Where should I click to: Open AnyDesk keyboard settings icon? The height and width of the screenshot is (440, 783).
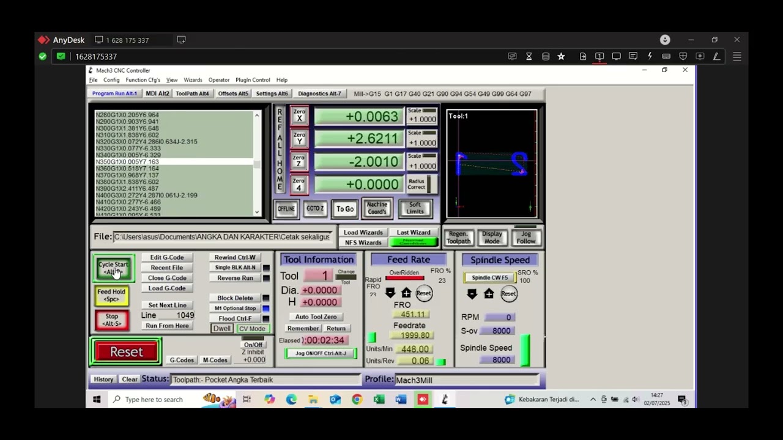pos(666,56)
